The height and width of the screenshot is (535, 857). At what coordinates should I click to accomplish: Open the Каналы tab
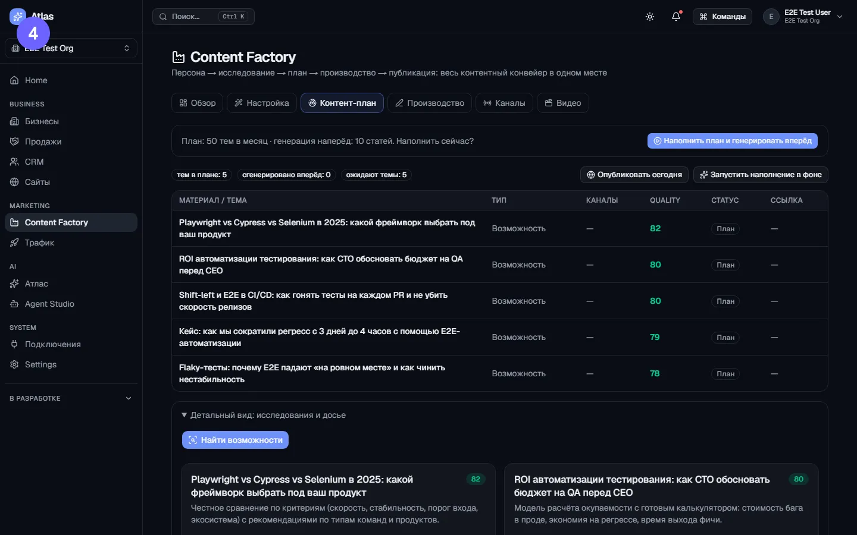(504, 103)
